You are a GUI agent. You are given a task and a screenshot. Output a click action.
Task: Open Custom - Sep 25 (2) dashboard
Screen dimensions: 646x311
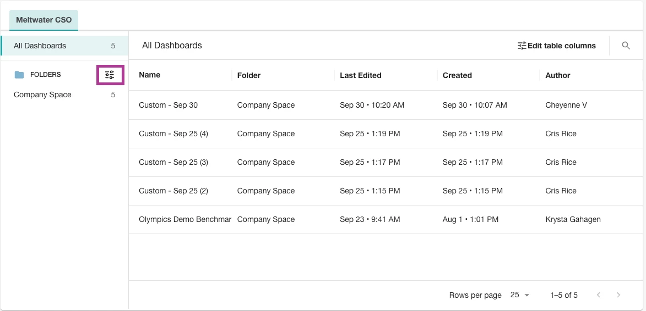[173, 191]
